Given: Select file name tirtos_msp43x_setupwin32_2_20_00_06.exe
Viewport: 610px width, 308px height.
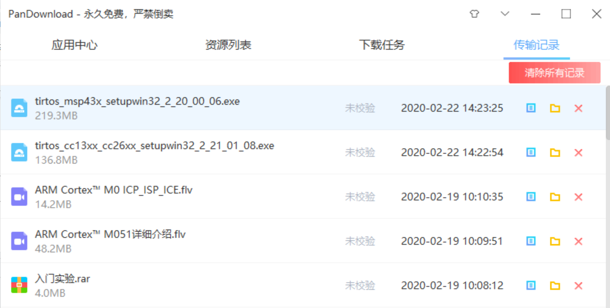Looking at the screenshot, I should click(x=137, y=101).
